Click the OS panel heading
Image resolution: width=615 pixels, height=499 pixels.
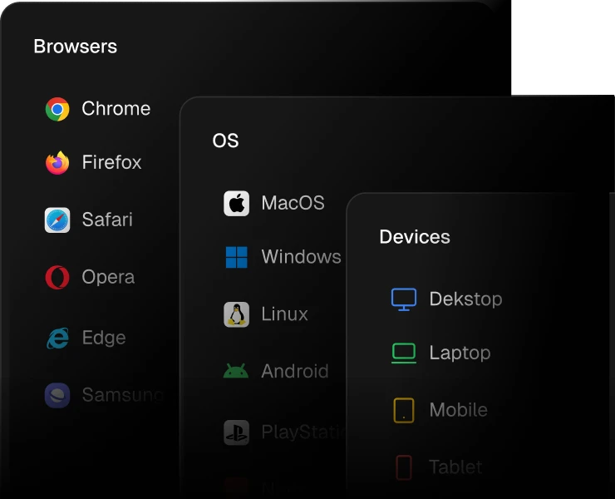coord(225,141)
